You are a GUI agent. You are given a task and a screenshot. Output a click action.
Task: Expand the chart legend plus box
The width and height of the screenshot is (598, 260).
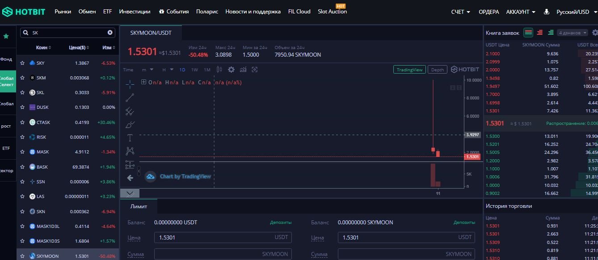point(143,82)
